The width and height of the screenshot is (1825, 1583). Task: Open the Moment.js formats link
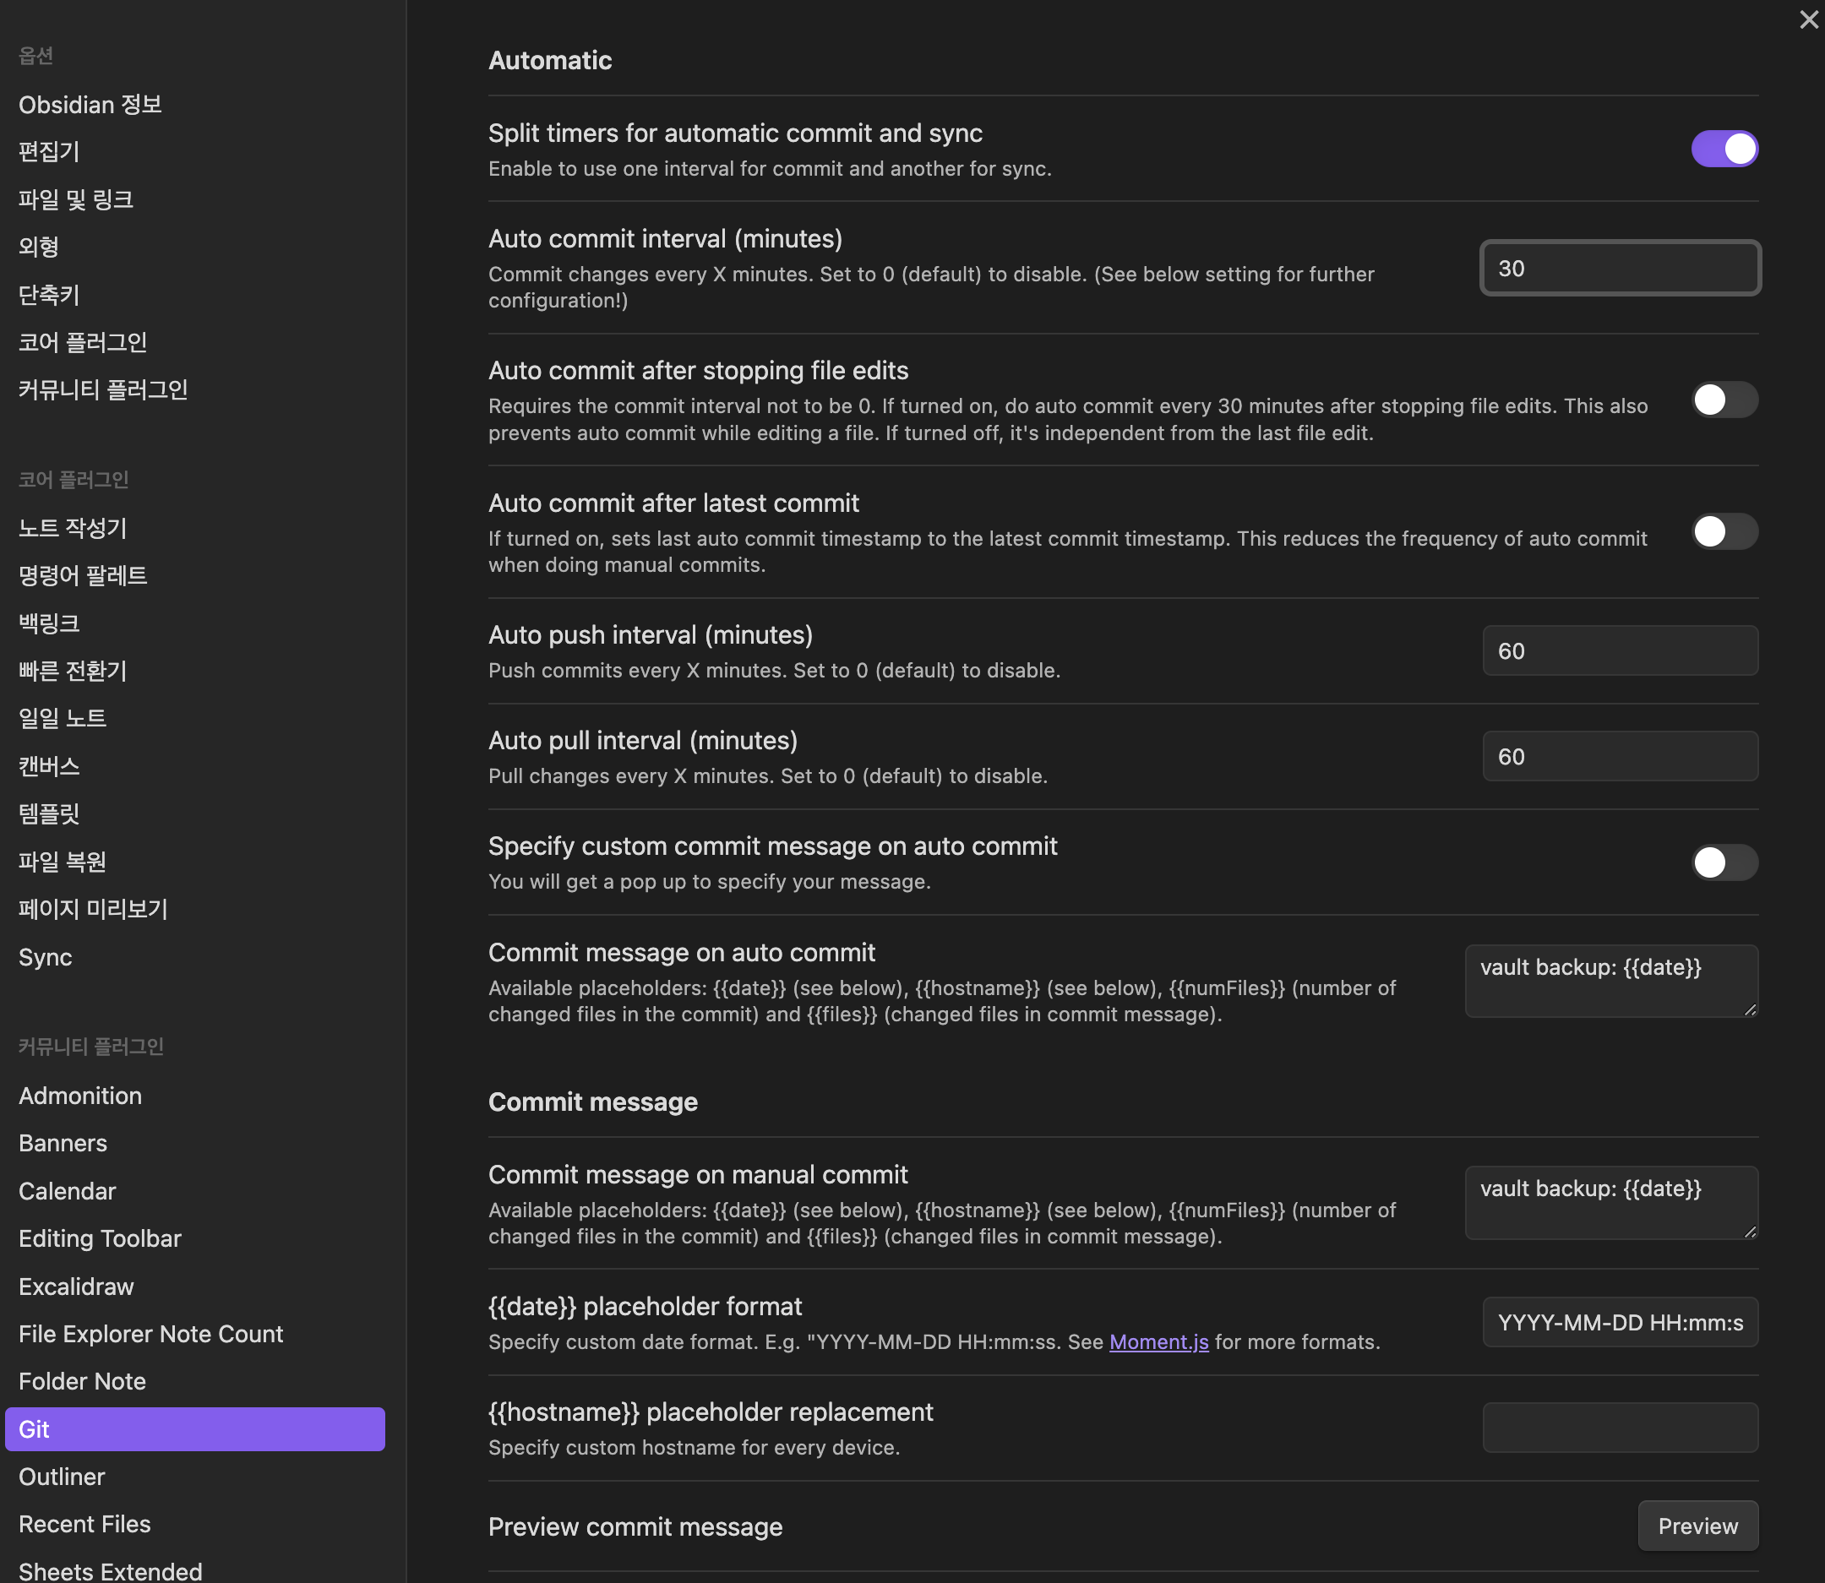click(1158, 1341)
